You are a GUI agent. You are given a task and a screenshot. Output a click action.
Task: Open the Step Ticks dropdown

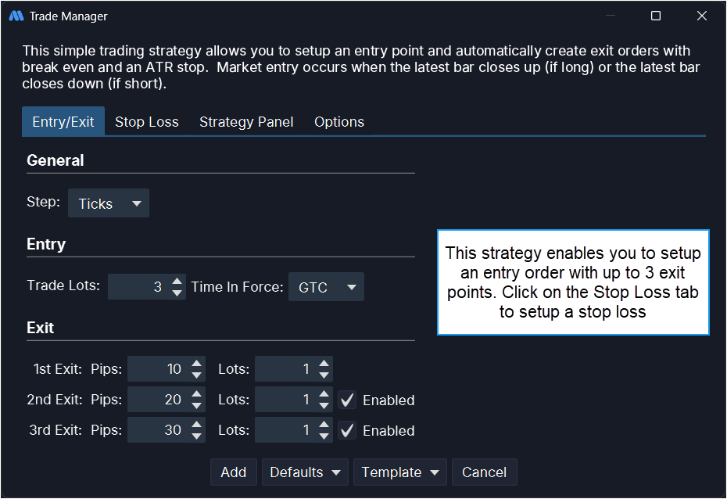(x=109, y=203)
